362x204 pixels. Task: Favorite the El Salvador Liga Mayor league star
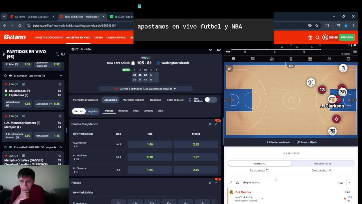(x=5, y=76)
